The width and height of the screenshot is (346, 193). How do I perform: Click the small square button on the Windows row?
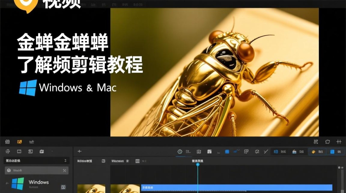tap(63, 187)
